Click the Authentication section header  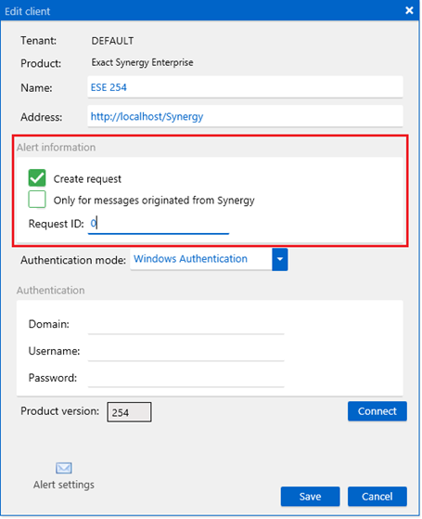51,291
